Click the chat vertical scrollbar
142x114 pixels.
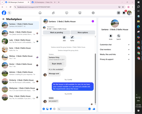[95, 78]
